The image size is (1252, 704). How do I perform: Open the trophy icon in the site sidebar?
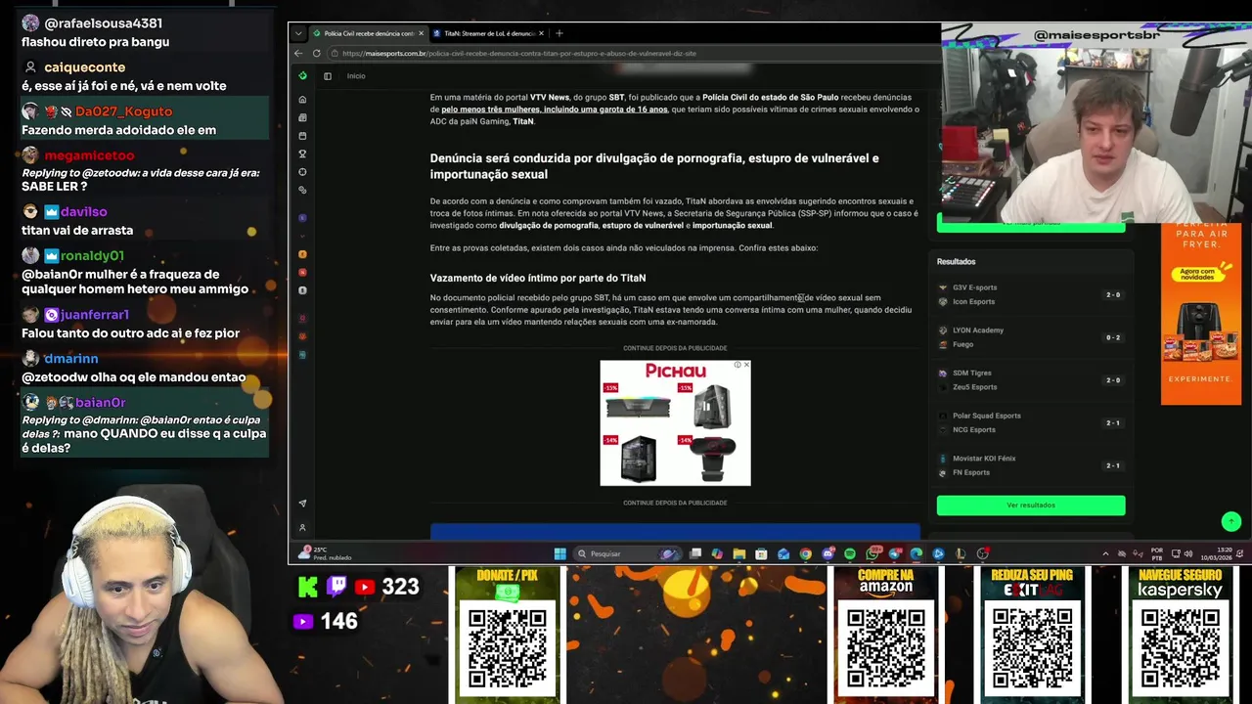pyautogui.click(x=302, y=154)
